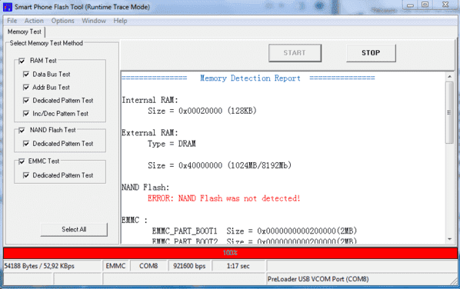This screenshot has width=460, height=289.
Task: Click the Smart Phone Flash Tool title icon
Action: (x=7, y=7)
